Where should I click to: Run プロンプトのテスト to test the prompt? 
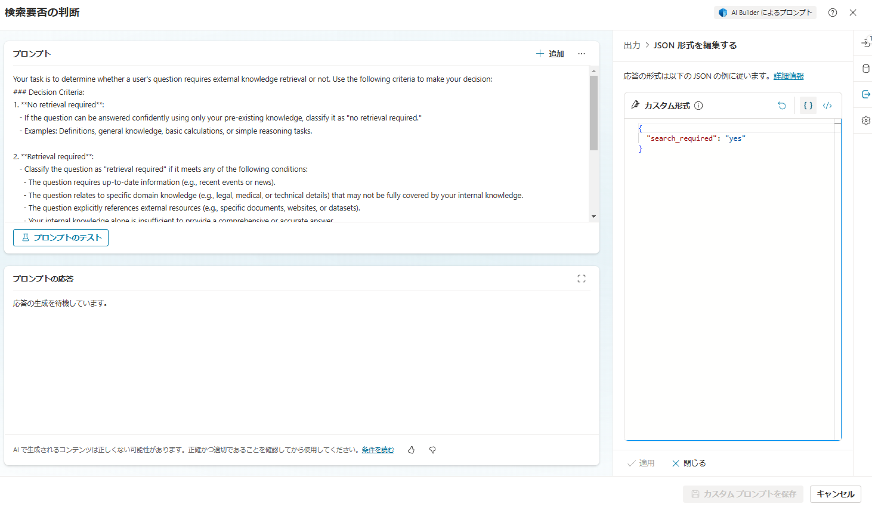point(60,237)
